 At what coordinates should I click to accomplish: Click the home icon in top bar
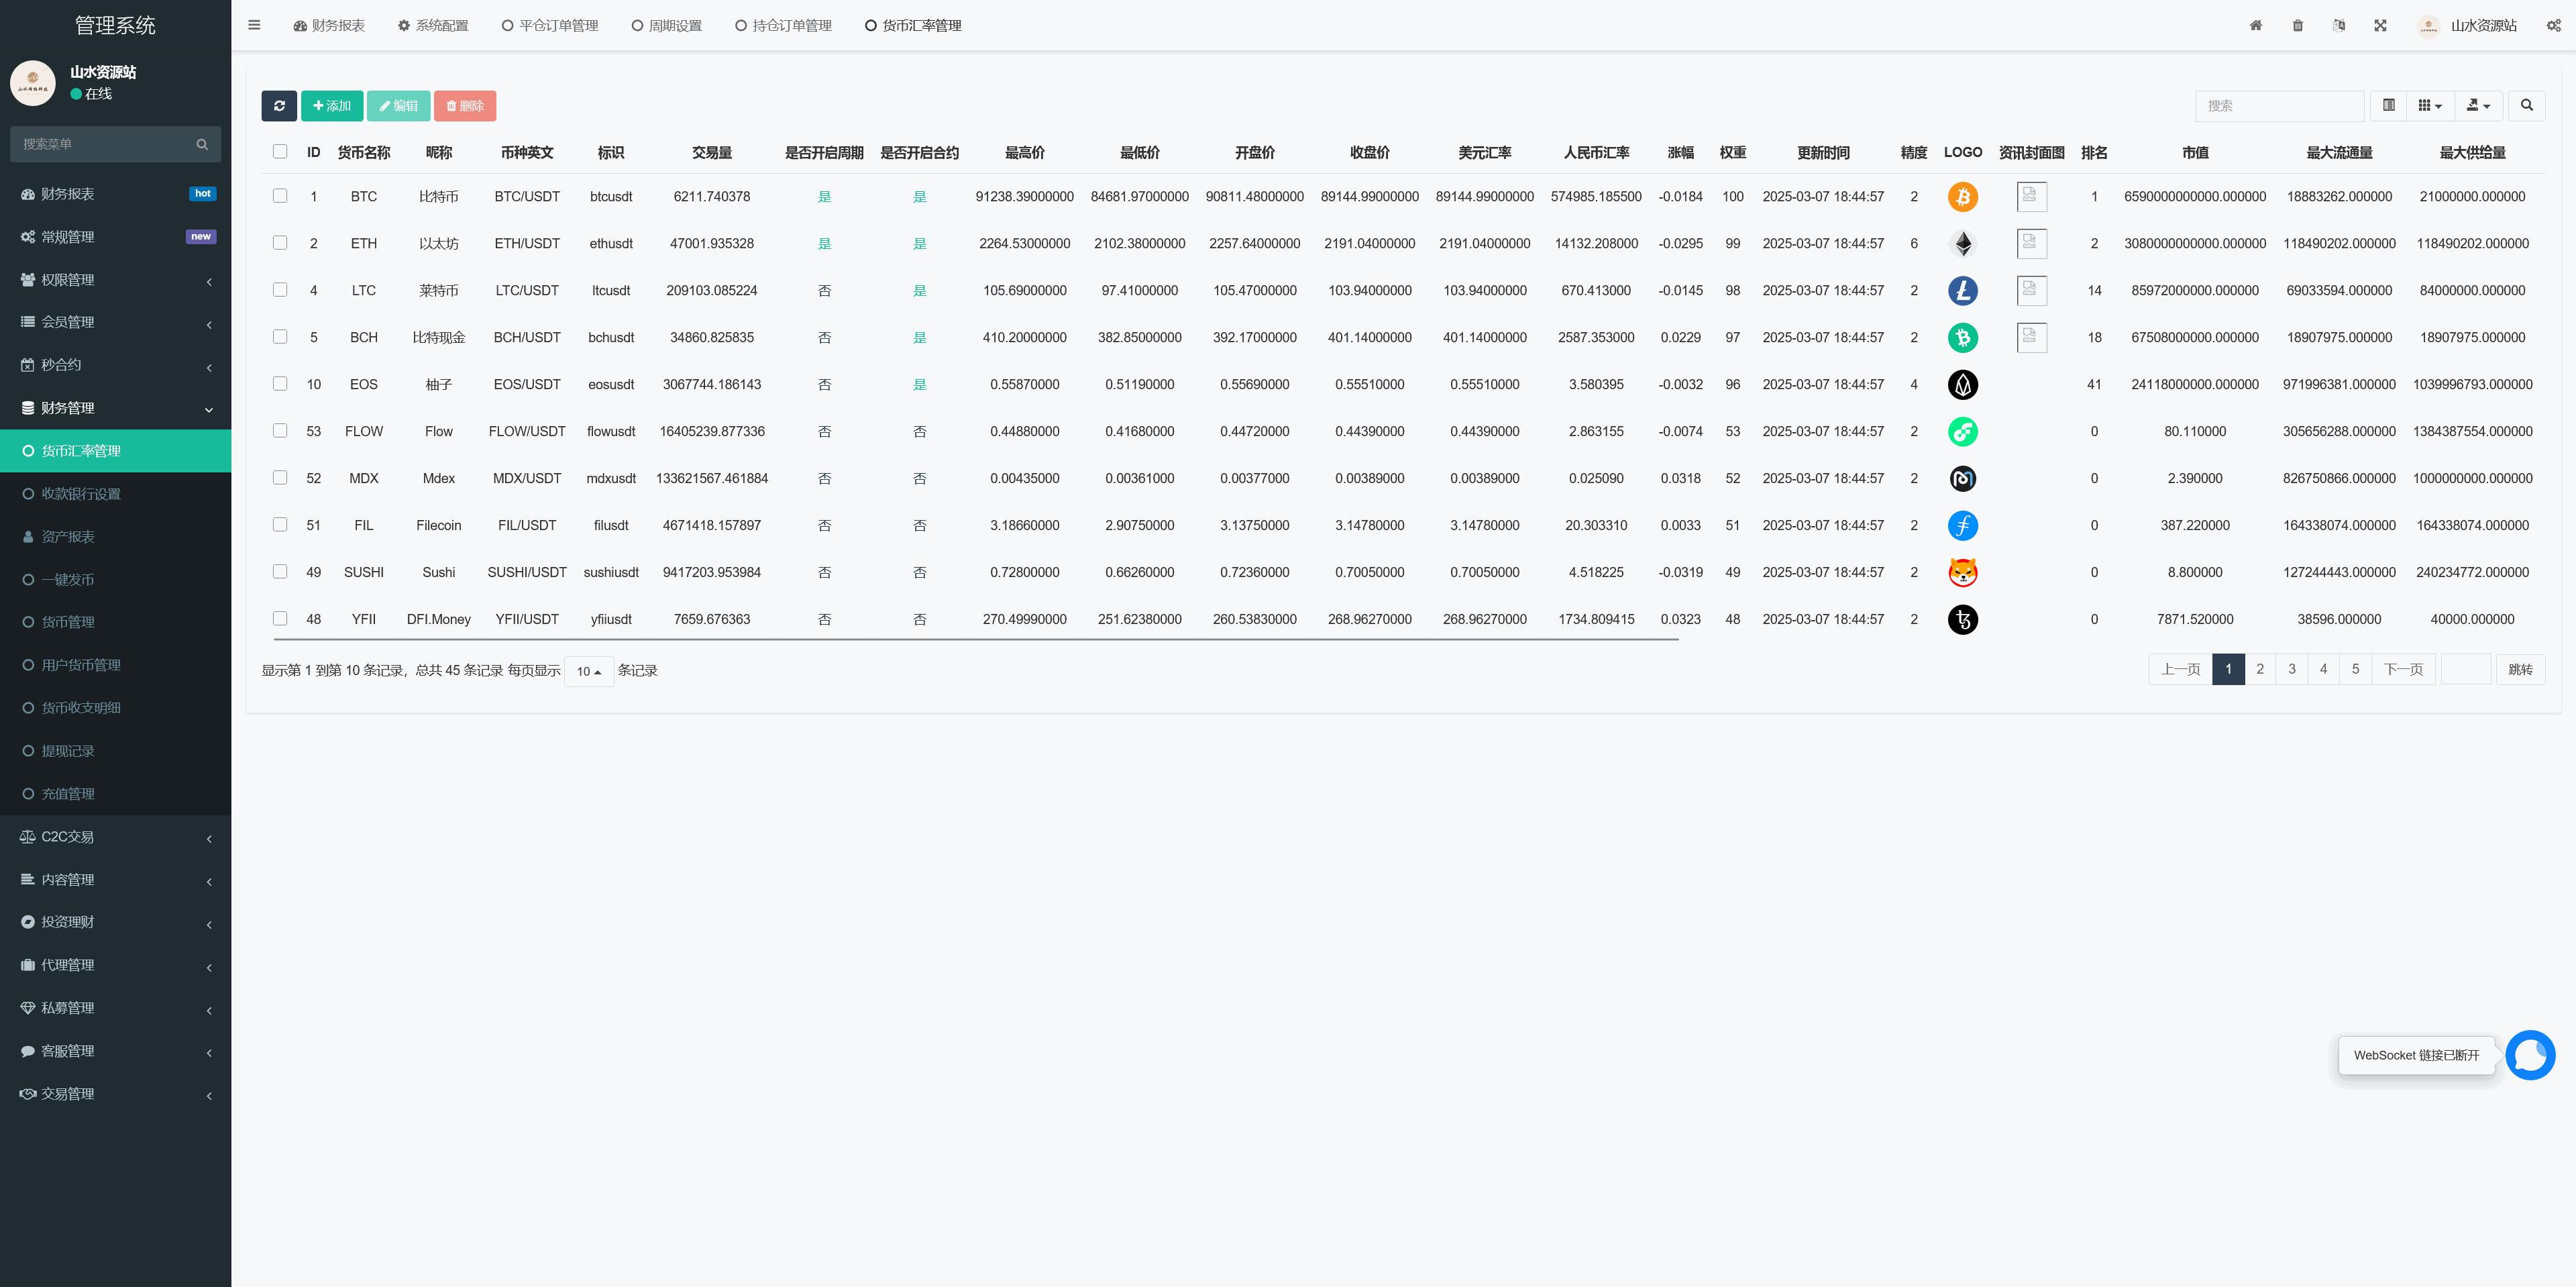(2255, 26)
